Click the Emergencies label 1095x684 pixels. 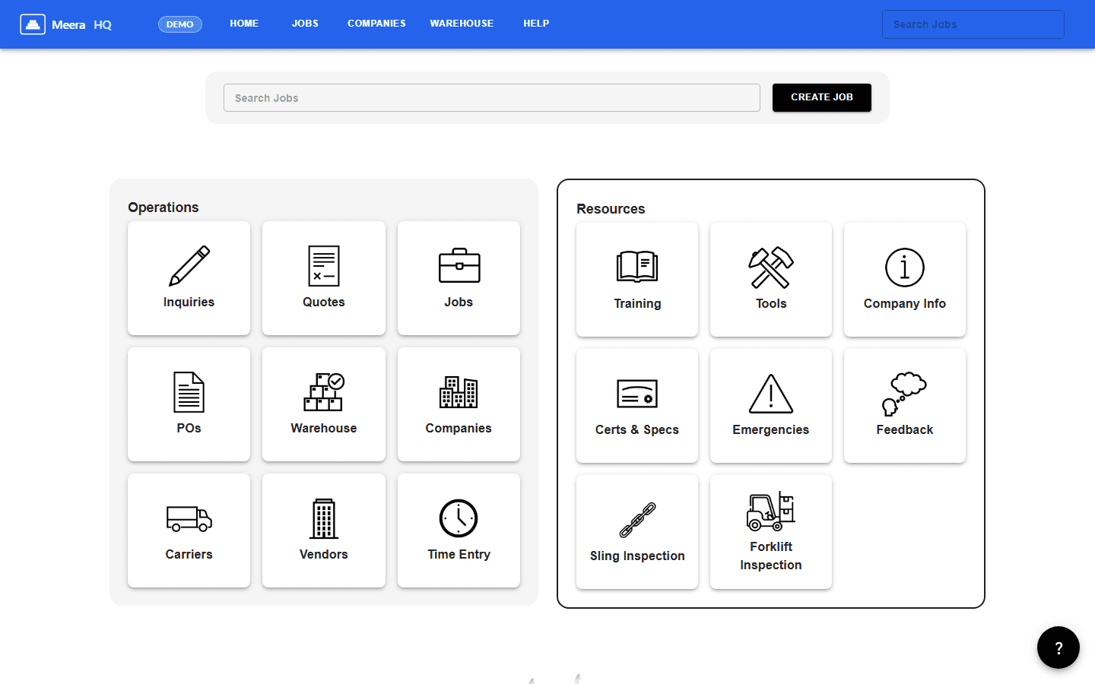771,429
